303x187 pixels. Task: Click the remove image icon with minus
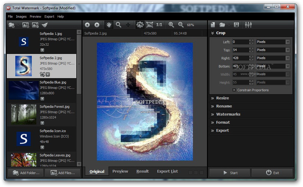(x=35, y=25)
